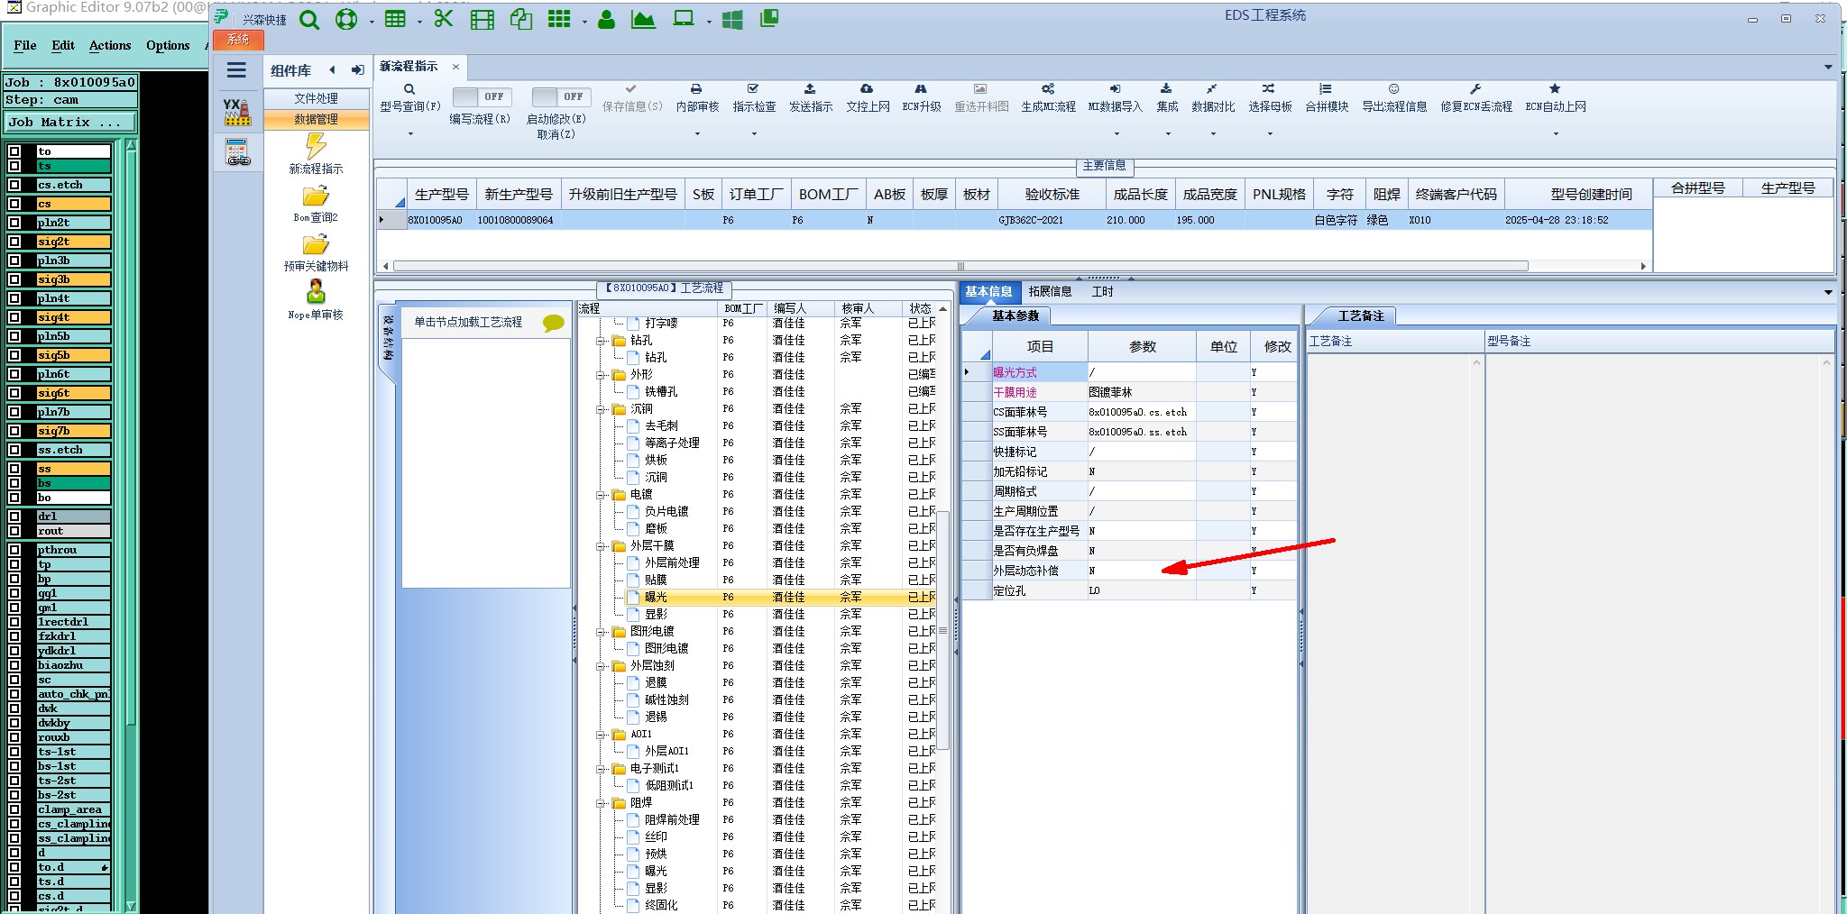Open 预审关键物料 folder icon
The image size is (1847, 914).
click(x=316, y=244)
